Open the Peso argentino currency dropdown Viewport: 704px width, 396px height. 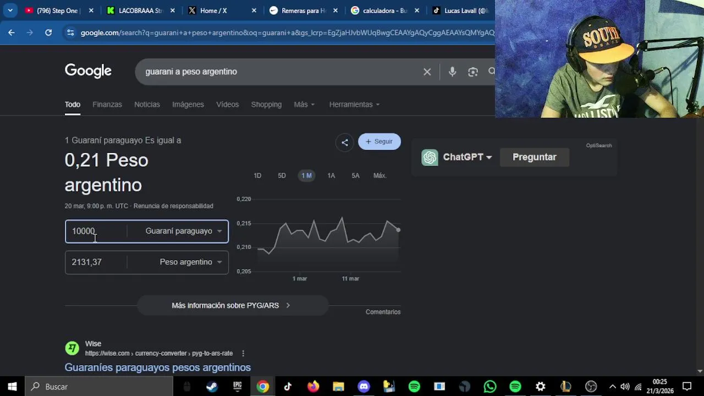(191, 262)
